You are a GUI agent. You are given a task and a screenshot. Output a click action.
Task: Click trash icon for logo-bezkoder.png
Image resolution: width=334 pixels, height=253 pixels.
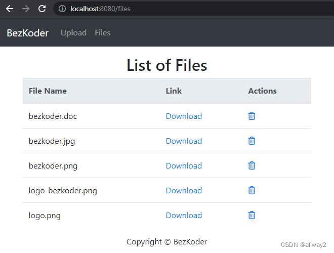tap(252, 190)
